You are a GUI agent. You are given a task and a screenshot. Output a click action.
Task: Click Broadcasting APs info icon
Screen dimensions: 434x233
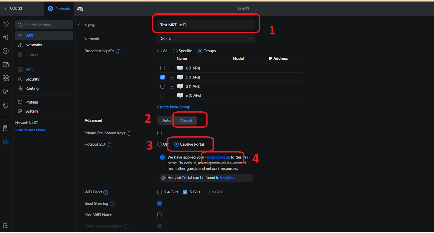[x=118, y=51]
